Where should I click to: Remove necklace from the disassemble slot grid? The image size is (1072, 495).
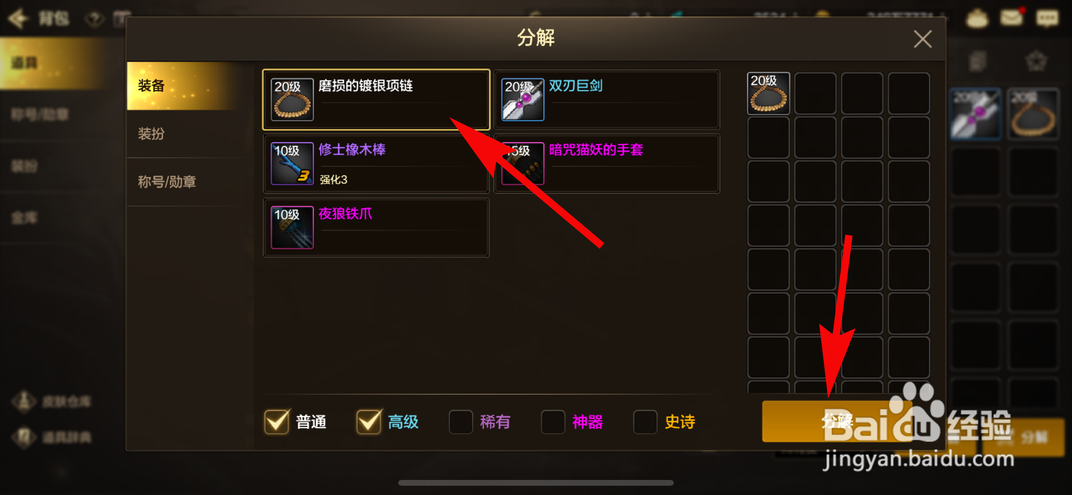(768, 94)
